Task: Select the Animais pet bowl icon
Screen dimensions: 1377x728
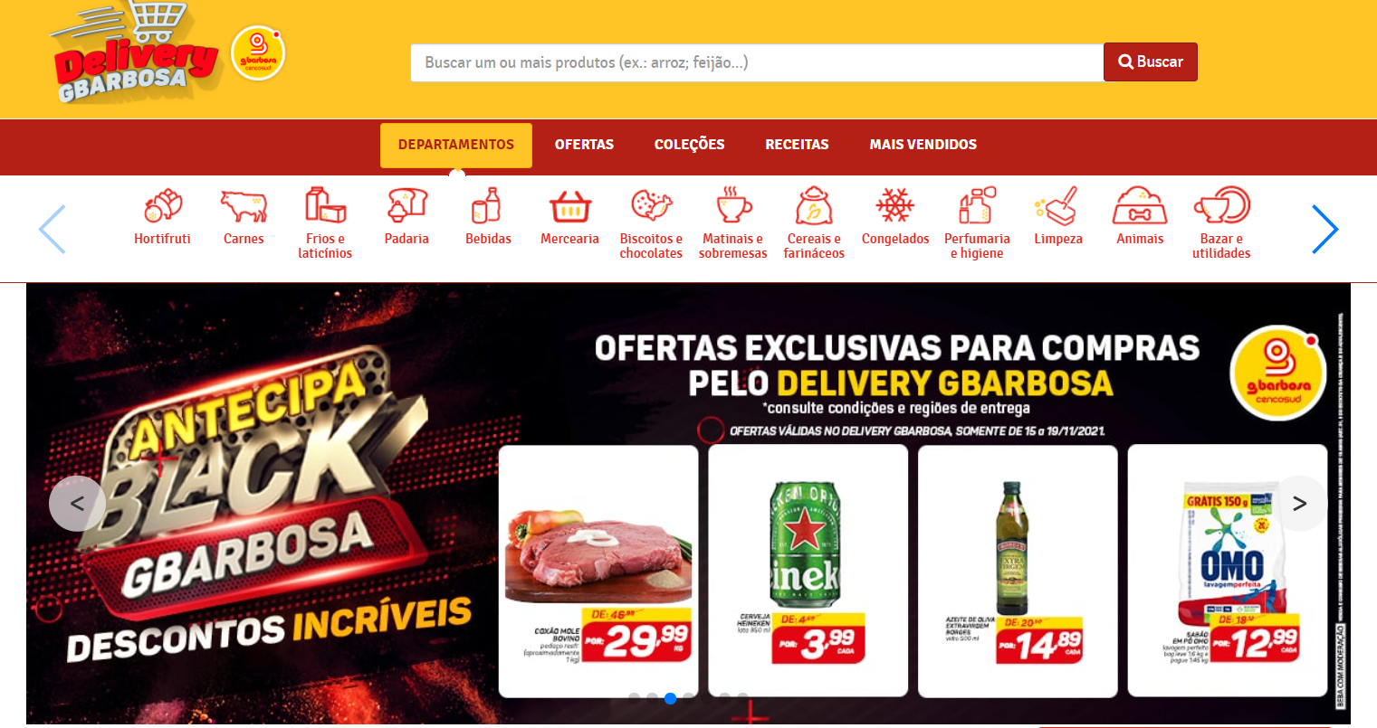Action: point(1140,205)
